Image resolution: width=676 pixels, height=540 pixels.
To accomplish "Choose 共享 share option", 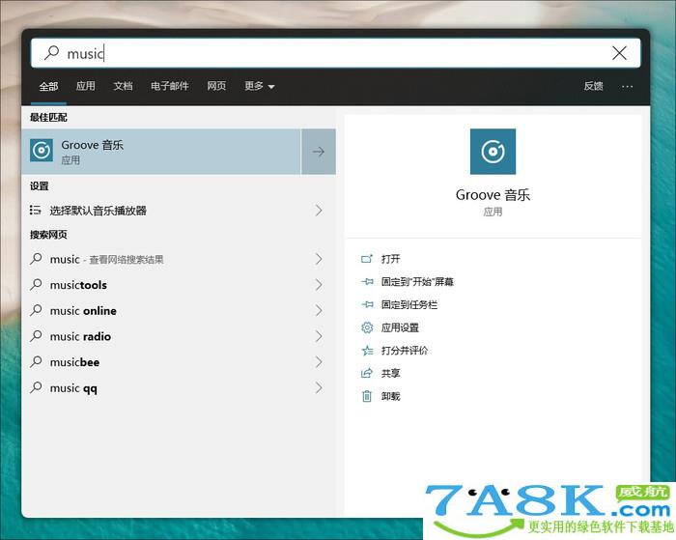I will (390, 373).
